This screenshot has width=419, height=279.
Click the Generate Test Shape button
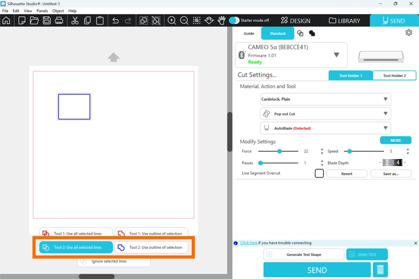click(x=304, y=254)
